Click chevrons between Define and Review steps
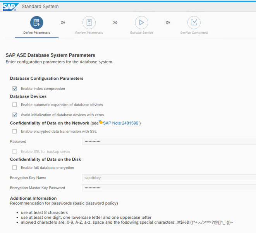 pyautogui.click(x=63, y=22)
